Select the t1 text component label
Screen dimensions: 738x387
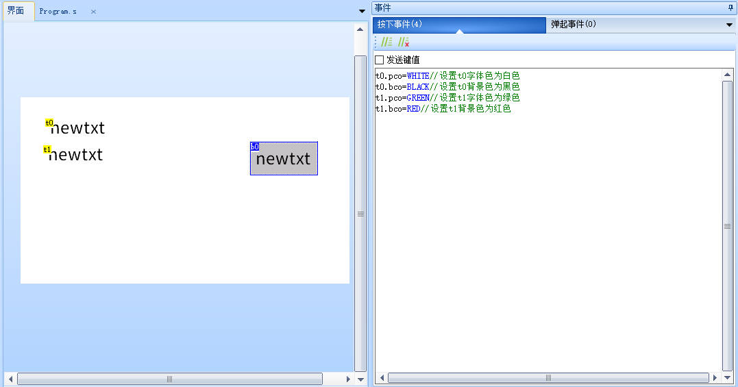coord(47,149)
